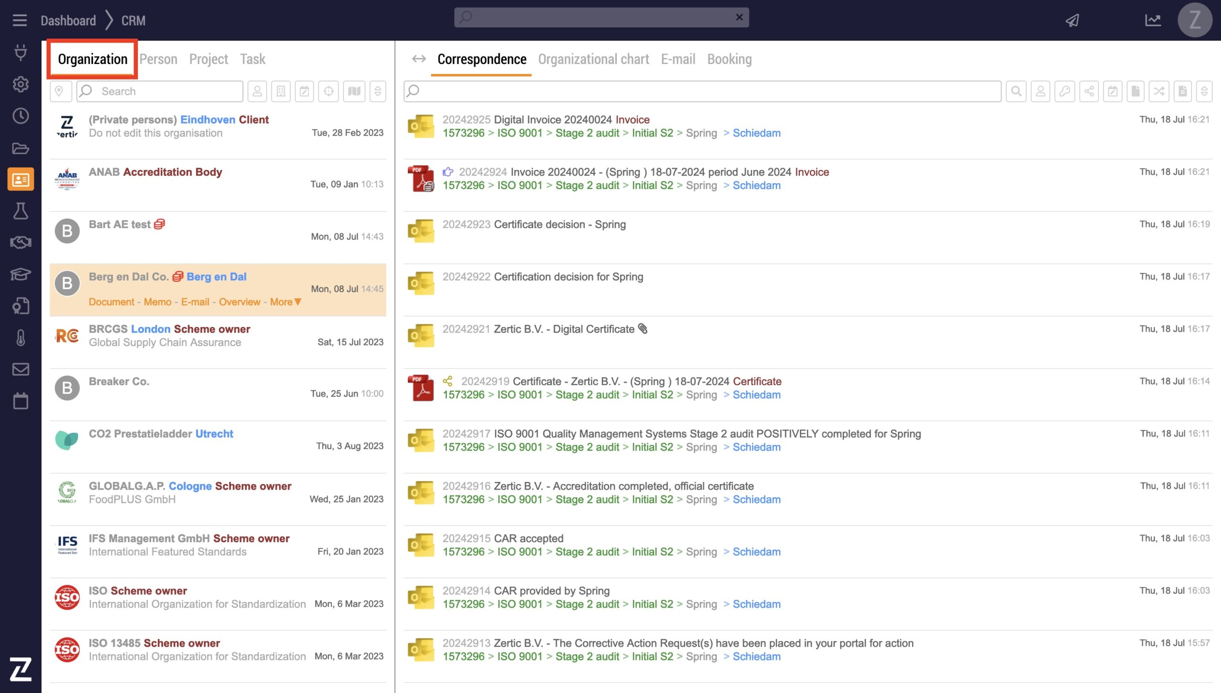Click the share icon in the correspondence toolbar
Image resolution: width=1221 pixels, height=693 pixels.
(x=1089, y=91)
